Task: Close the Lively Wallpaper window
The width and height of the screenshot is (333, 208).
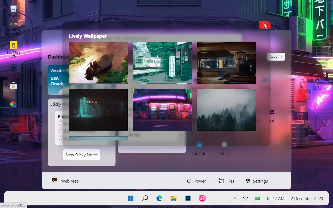Action: tap(265, 25)
